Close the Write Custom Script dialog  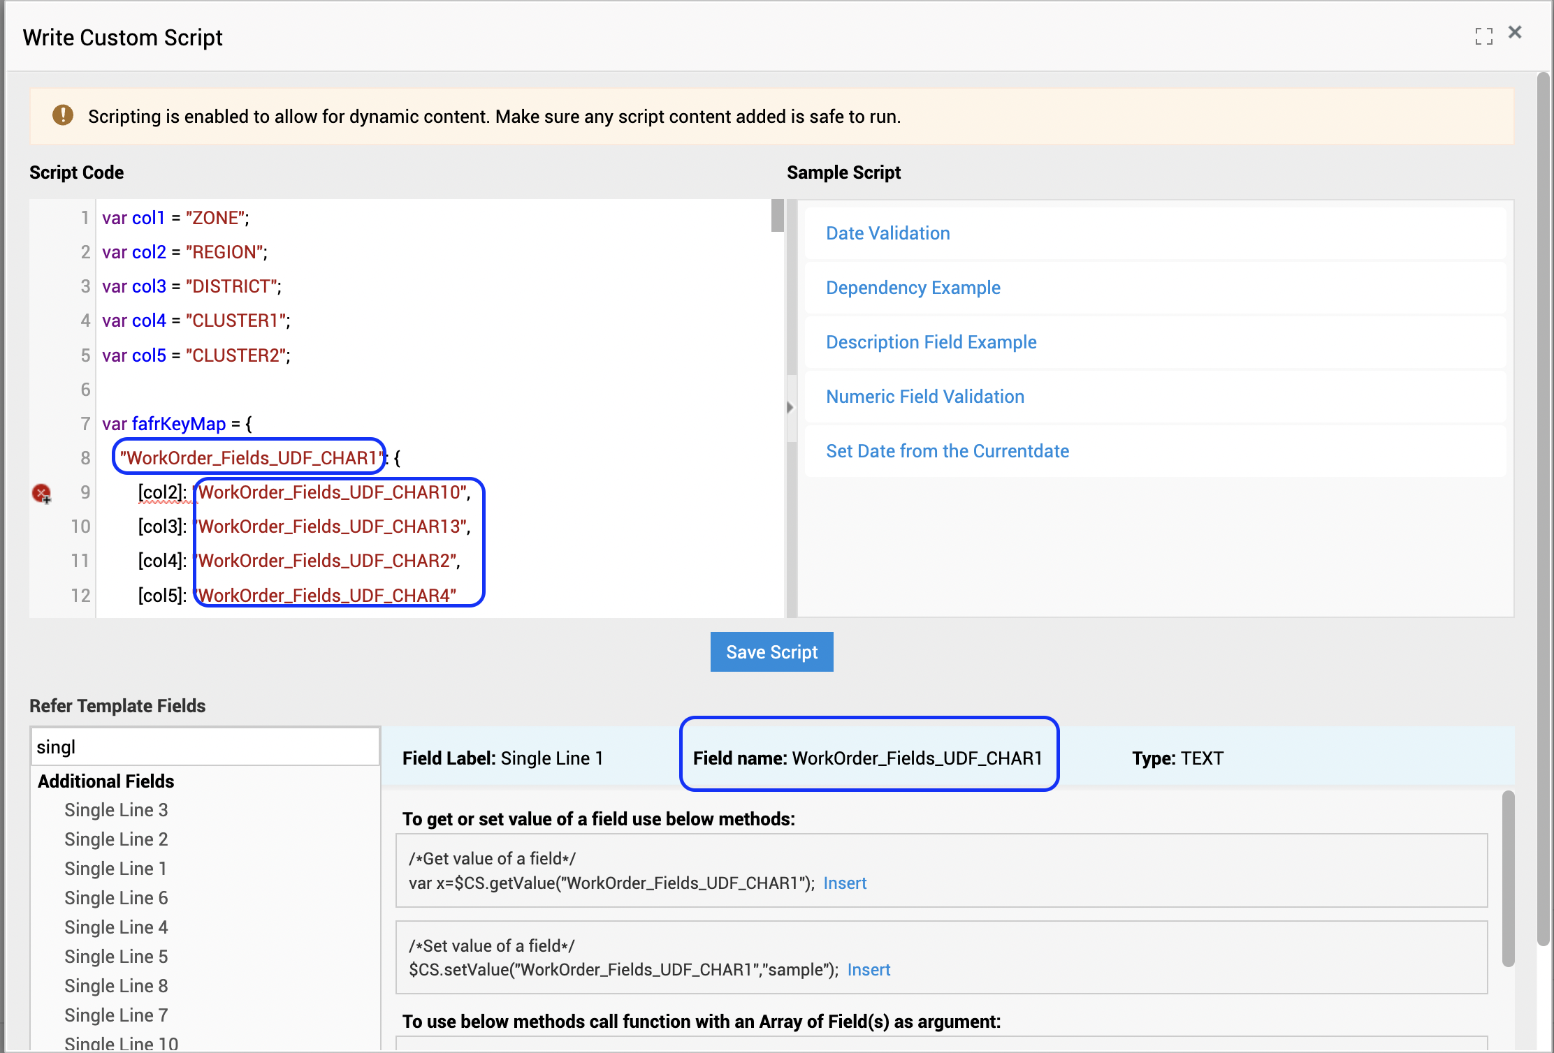pyautogui.click(x=1515, y=32)
